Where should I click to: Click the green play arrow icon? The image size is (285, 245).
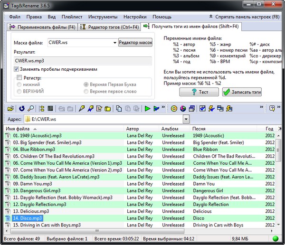coord(148,108)
